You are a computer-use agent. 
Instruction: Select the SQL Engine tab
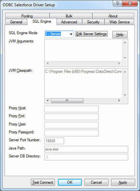42,21
